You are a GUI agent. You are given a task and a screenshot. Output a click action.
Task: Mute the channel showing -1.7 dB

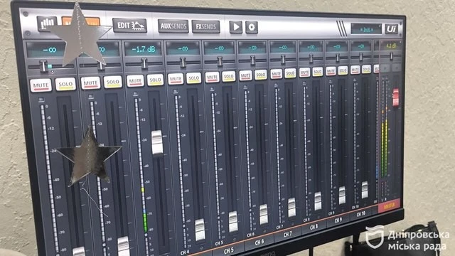[x=135, y=80]
